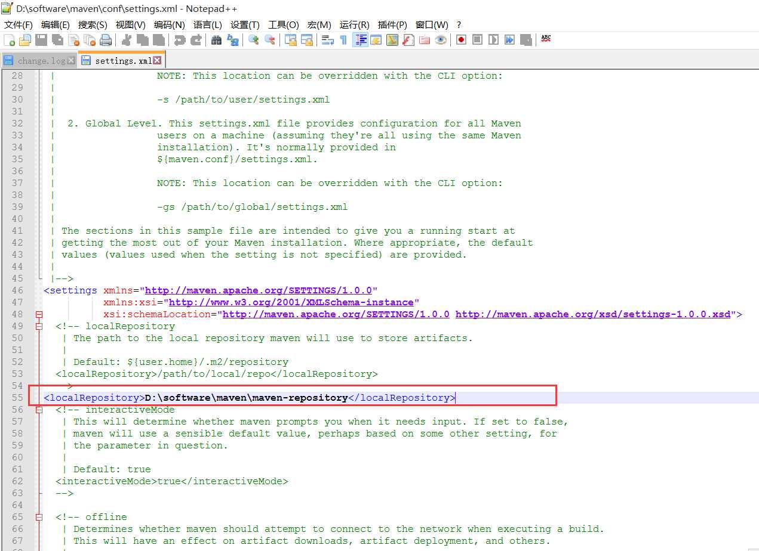The height and width of the screenshot is (551, 759).
Task: Open the 设置(T) menu
Action: [245, 24]
